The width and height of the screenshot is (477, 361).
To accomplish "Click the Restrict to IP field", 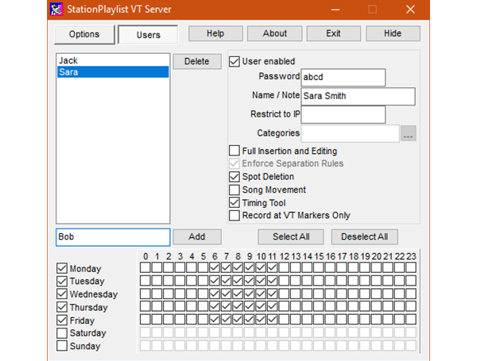I will tap(343, 114).
